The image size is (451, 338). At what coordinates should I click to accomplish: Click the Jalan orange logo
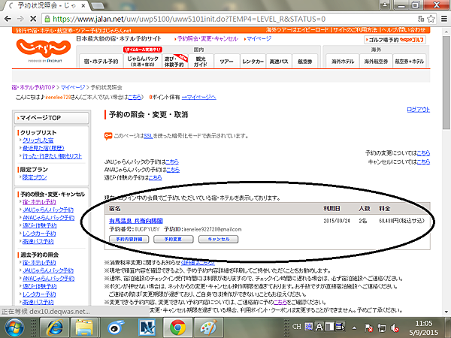click(43, 48)
